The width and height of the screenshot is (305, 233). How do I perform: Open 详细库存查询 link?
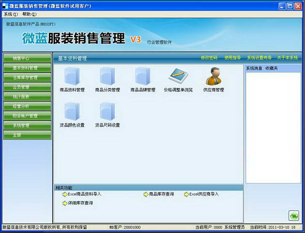point(80,203)
